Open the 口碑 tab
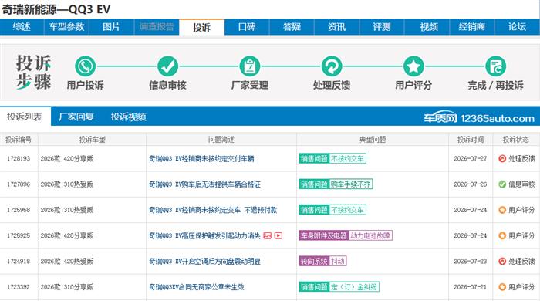 tap(247, 27)
